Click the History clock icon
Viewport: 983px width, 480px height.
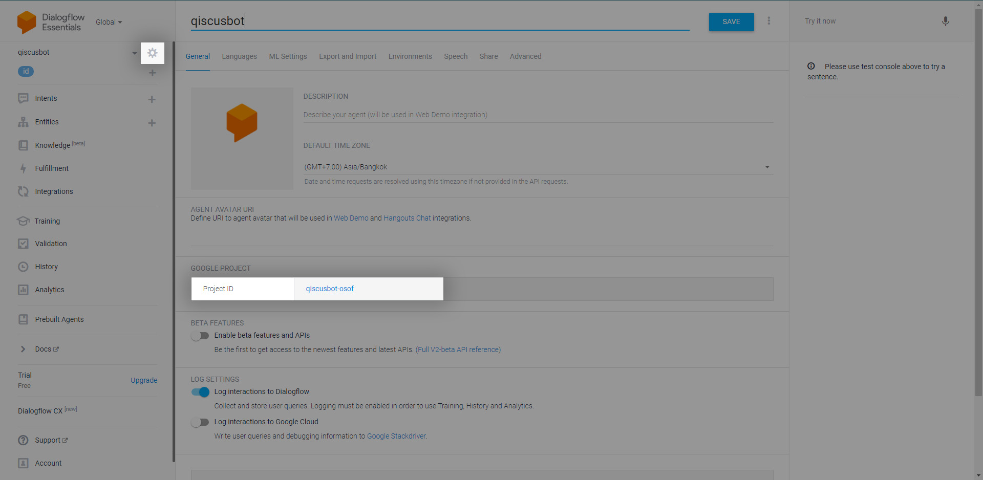point(23,266)
